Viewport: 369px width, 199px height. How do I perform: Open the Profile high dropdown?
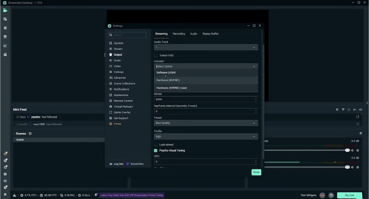pyautogui.click(x=206, y=136)
